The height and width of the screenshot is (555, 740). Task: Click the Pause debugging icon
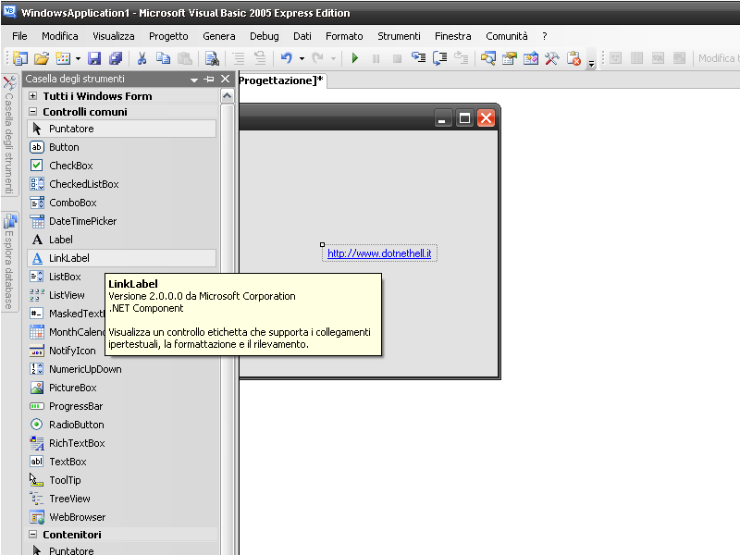pyautogui.click(x=376, y=58)
